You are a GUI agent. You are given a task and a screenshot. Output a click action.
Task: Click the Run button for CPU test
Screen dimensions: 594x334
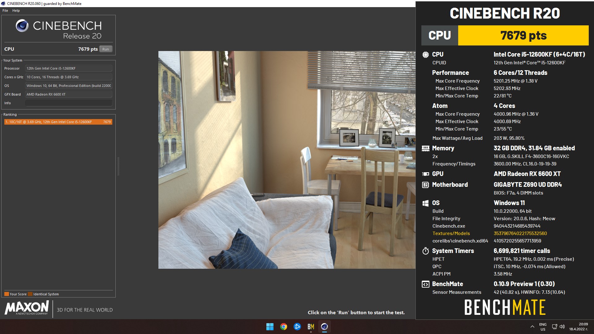(x=105, y=49)
